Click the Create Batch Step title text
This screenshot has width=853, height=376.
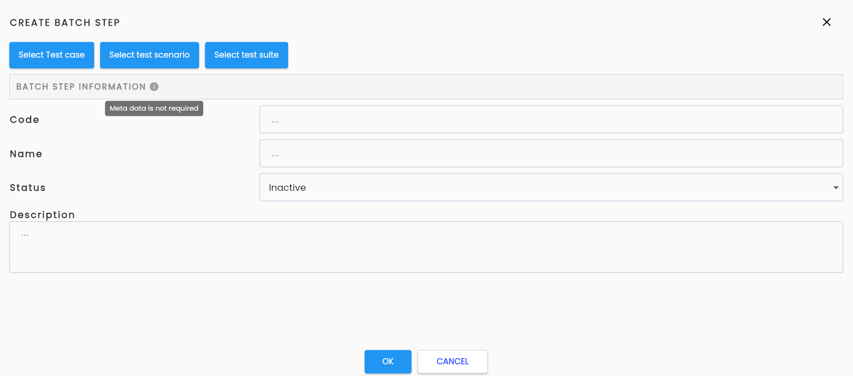point(65,23)
